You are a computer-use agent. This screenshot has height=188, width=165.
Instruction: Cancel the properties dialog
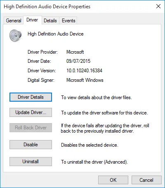click(146, 180)
